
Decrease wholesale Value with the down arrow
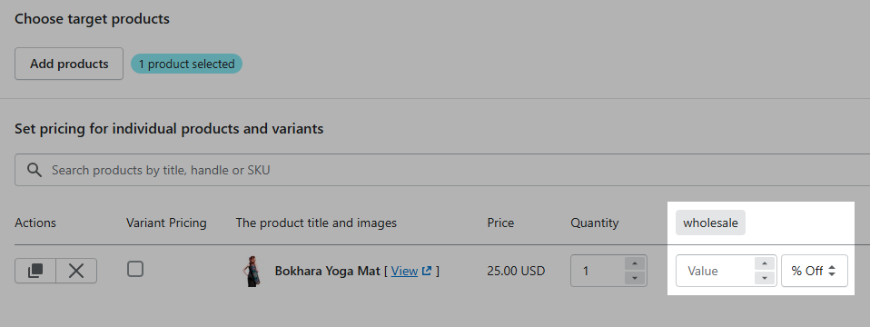(765, 278)
